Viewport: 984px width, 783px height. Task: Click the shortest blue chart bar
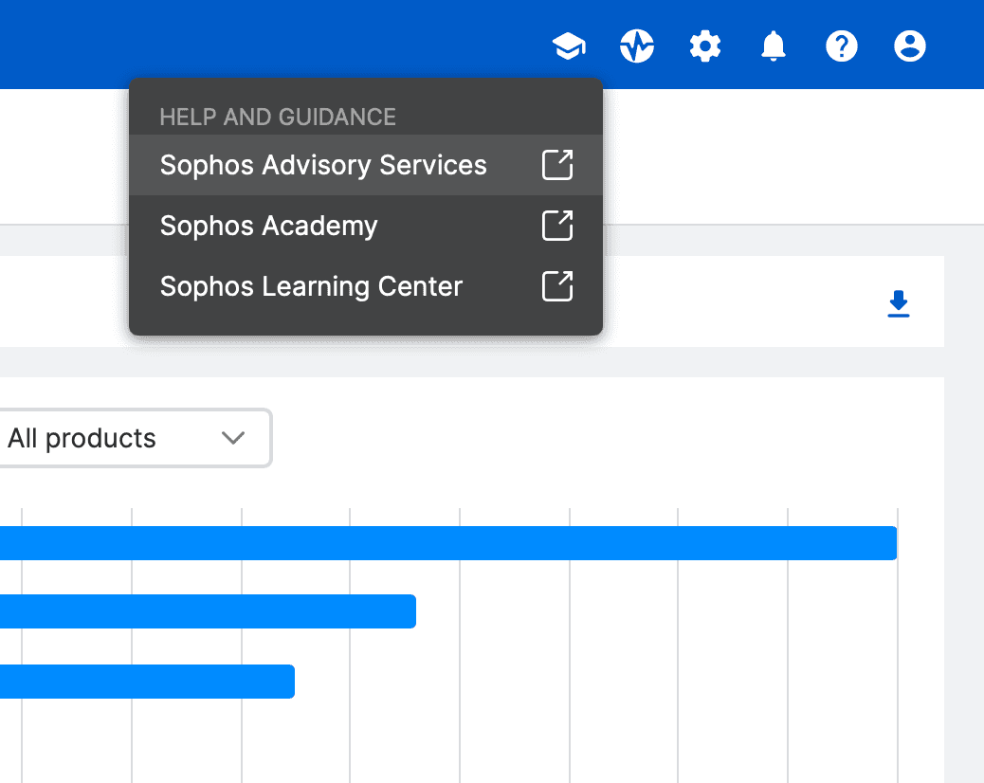tap(147, 682)
